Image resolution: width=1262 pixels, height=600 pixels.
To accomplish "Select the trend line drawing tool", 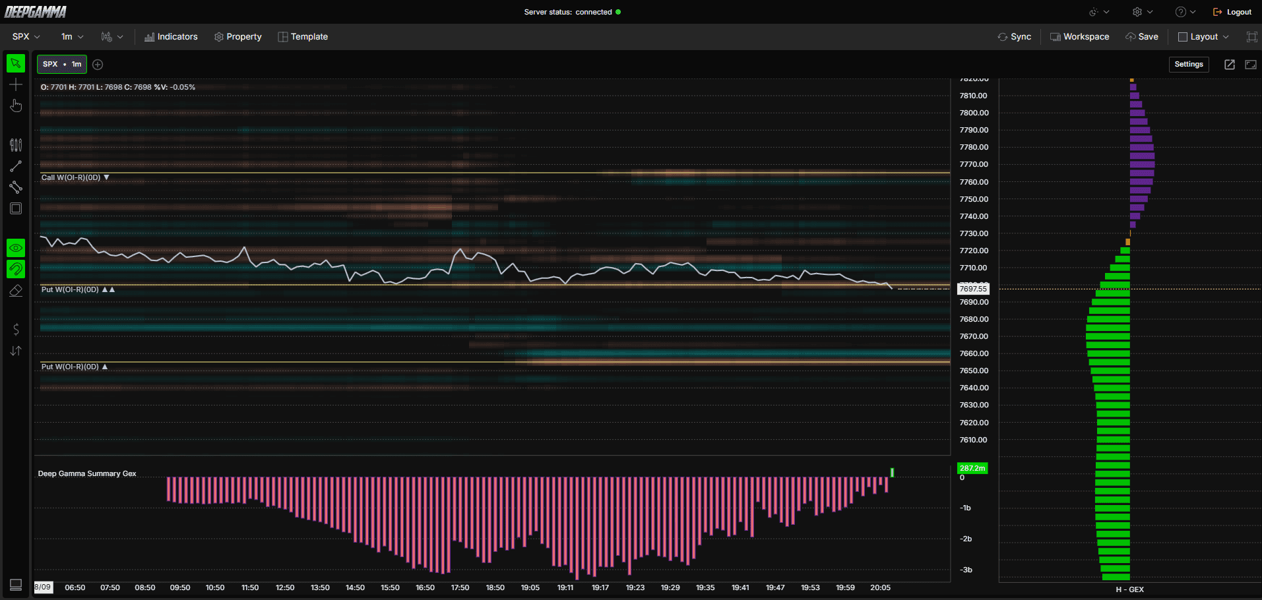I will click(x=16, y=166).
